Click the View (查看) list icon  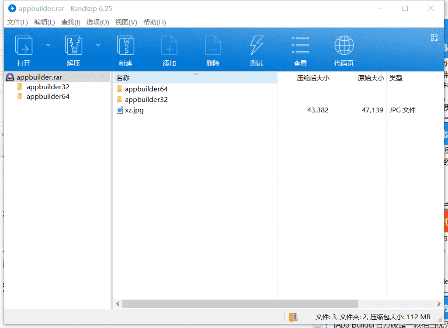click(300, 45)
